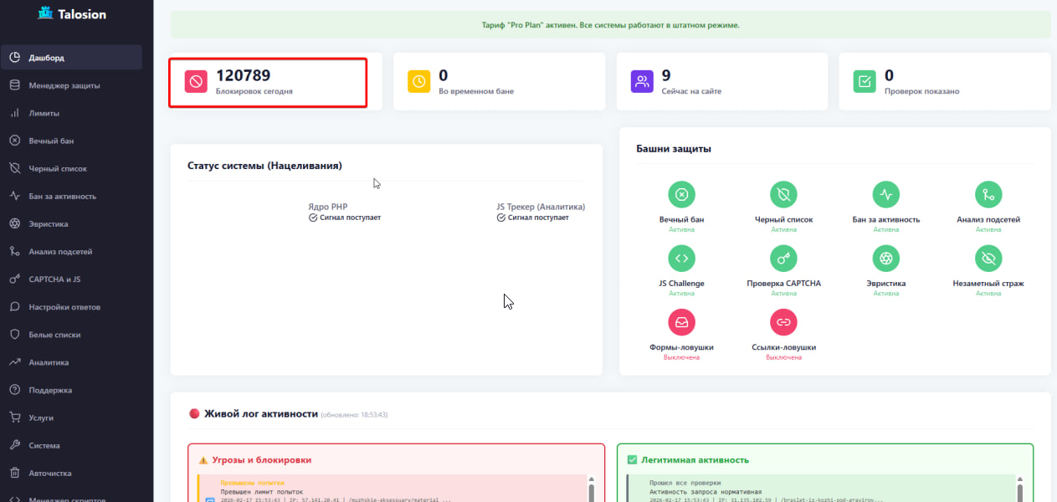
Task: Click the red blocked counter icon
Action: pyautogui.click(x=196, y=81)
